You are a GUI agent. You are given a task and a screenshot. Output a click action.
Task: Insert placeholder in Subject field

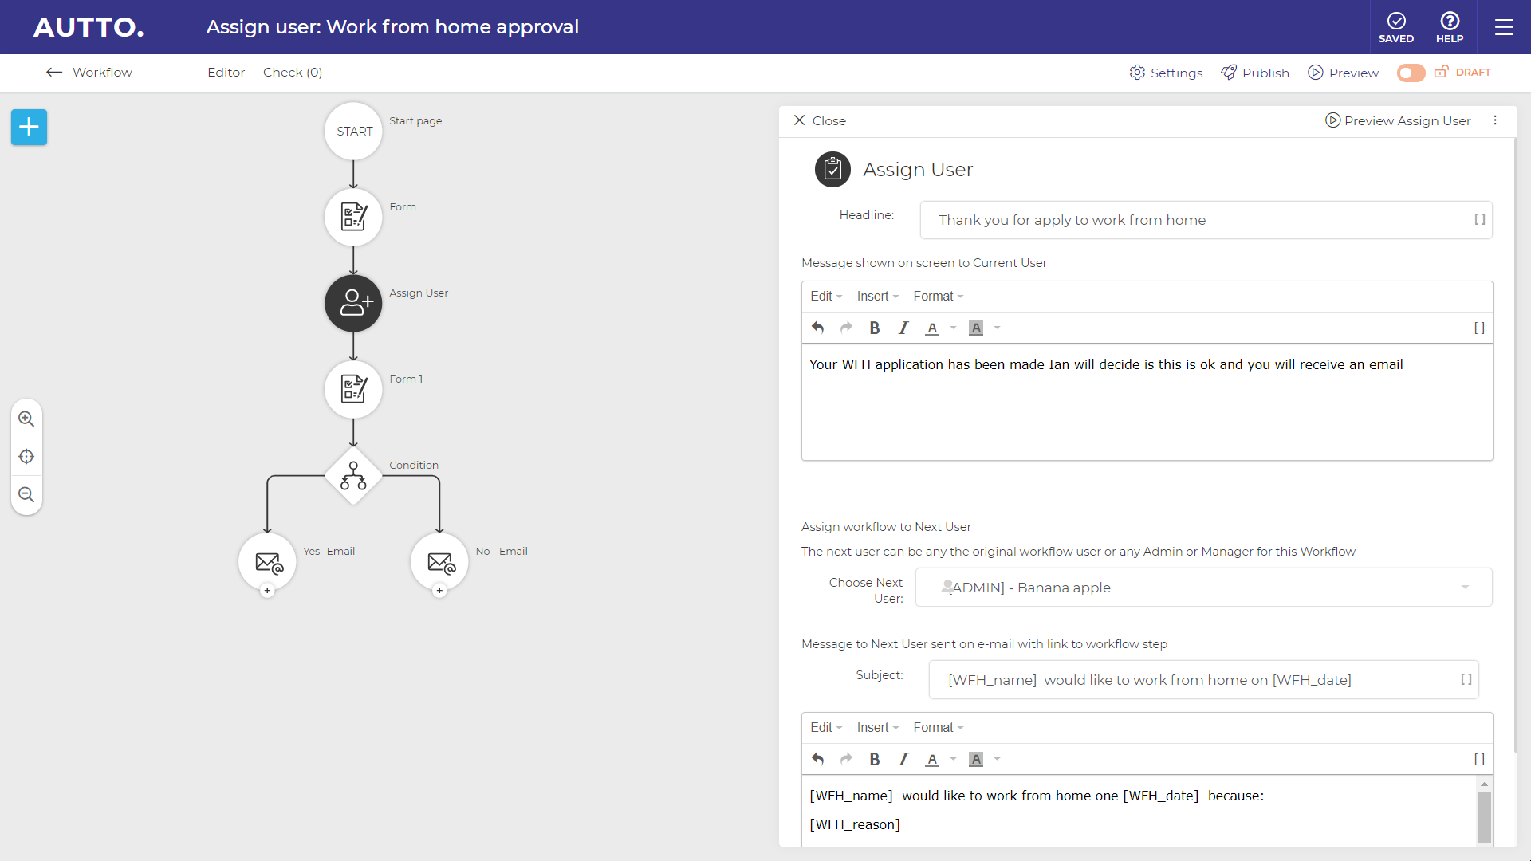[x=1466, y=679]
